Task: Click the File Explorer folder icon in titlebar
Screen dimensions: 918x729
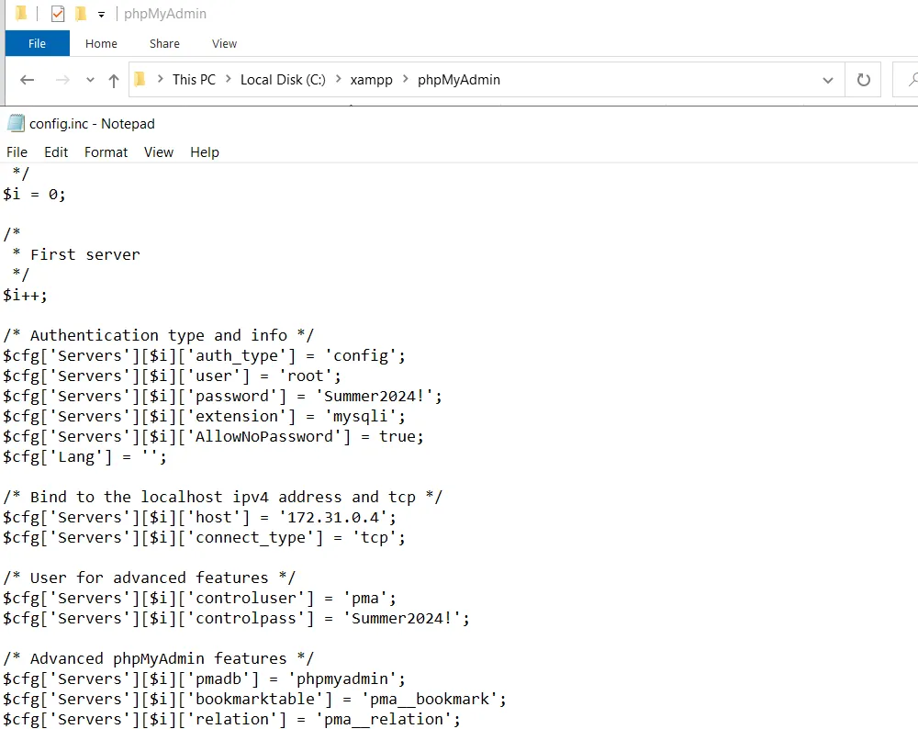Action: (x=20, y=12)
